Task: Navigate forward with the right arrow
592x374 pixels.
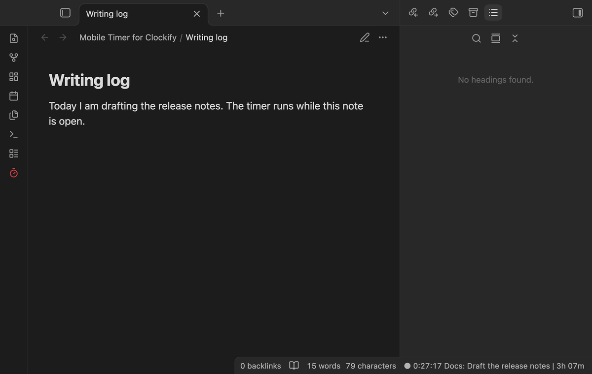Action: click(x=63, y=37)
